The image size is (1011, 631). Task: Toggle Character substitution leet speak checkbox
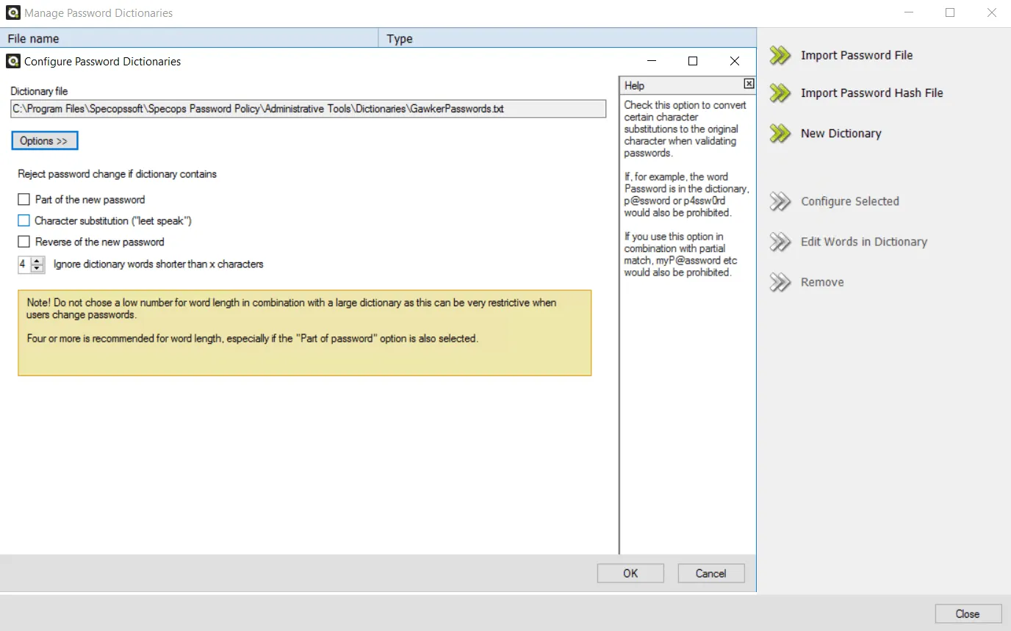[x=24, y=220]
